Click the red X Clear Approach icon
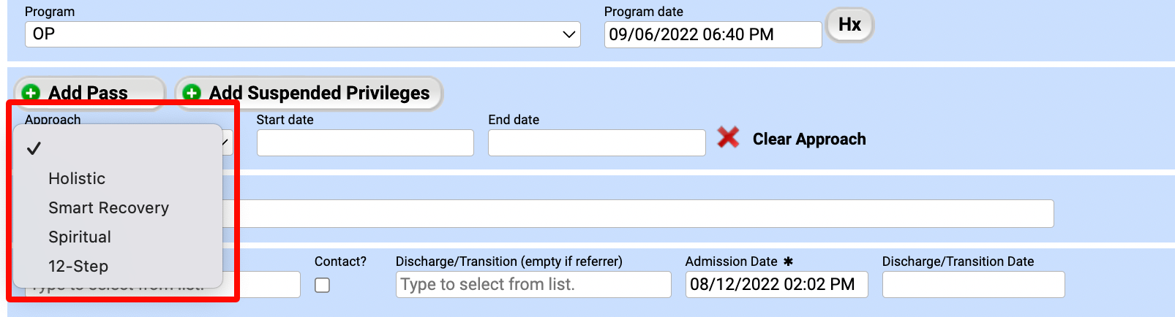1175x317 pixels. (x=728, y=137)
